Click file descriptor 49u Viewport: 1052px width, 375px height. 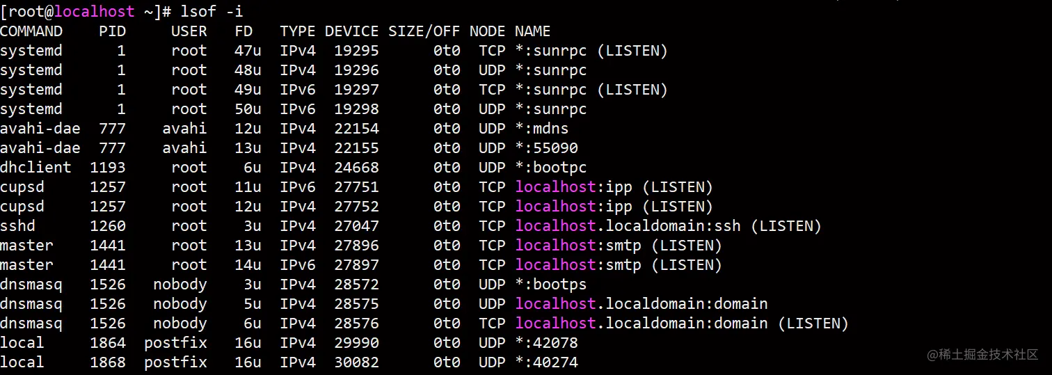click(x=248, y=90)
